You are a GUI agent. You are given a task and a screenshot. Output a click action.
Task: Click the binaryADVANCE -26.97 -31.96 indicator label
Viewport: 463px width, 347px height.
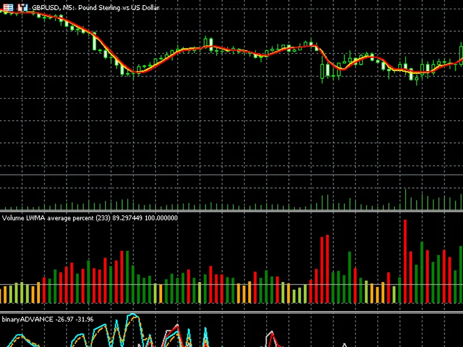pyautogui.click(x=47, y=319)
